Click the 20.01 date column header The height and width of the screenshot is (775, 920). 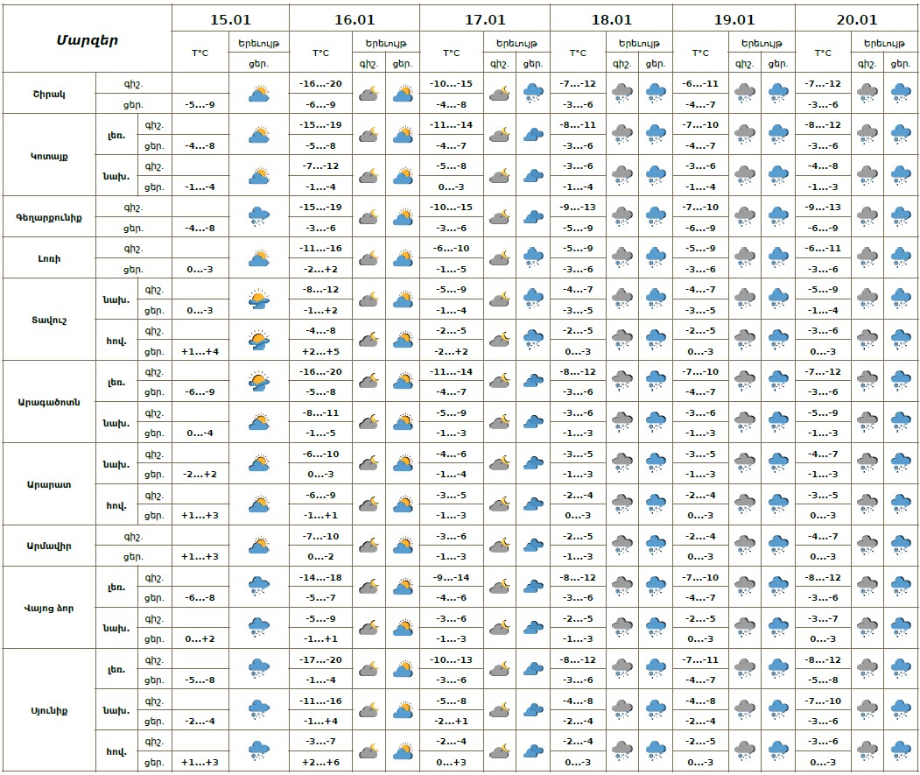tap(856, 19)
